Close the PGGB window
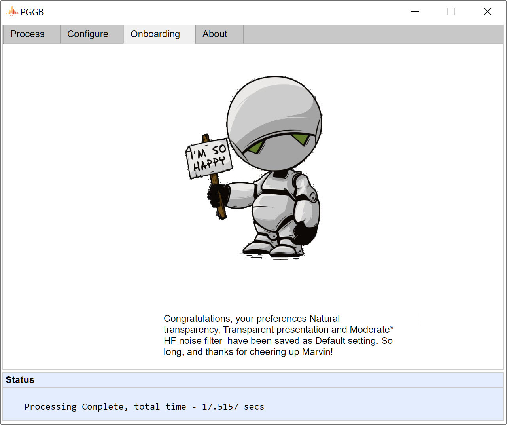The width and height of the screenshot is (507, 425). pyautogui.click(x=488, y=12)
